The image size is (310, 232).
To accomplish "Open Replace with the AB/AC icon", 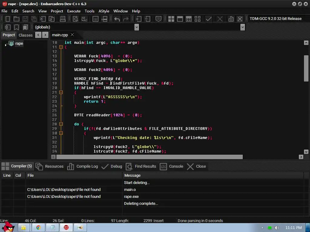I will pos(84,19).
